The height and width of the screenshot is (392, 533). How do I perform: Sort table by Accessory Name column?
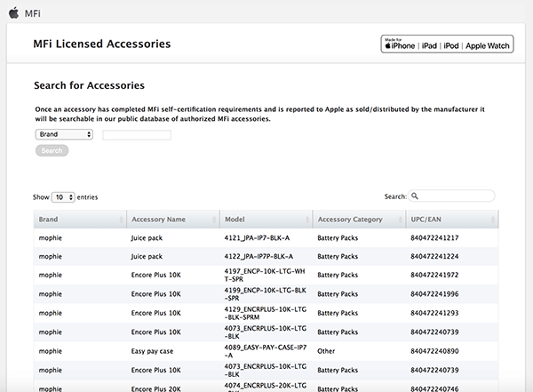(173, 220)
